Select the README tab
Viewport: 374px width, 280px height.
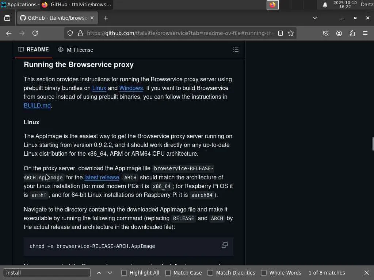pos(33,50)
